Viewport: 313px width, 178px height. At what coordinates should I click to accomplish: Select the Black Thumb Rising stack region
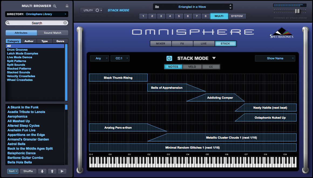pos(118,78)
